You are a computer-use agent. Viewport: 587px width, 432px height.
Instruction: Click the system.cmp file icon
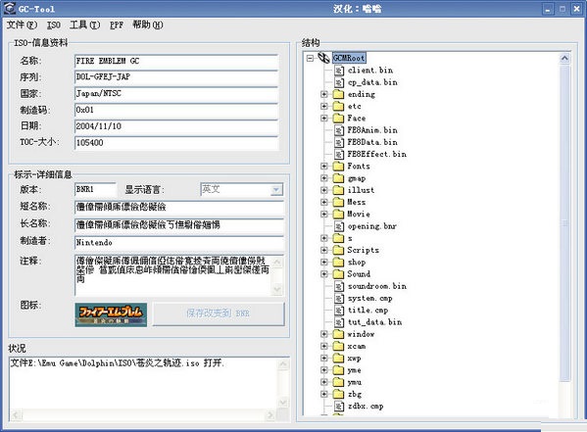pyautogui.click(x=339, y=299)
